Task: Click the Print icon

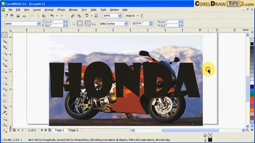Action: [24, 16]
